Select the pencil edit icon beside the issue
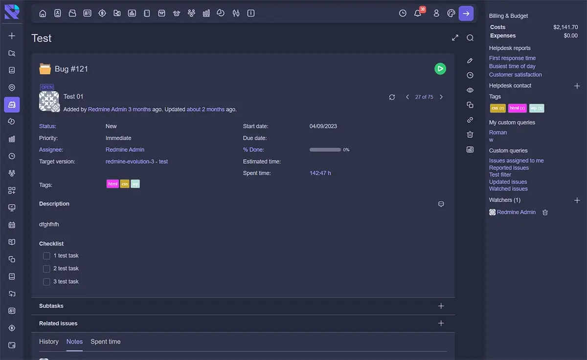The height and width of the screenshot is (360, 587). 470,61
